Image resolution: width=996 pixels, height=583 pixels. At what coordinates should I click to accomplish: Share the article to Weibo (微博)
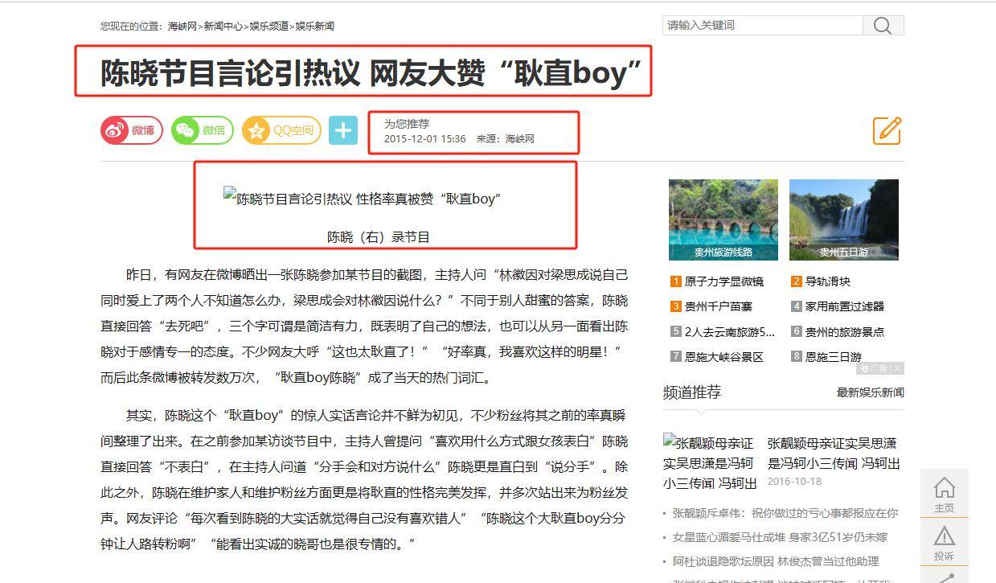pos(132,130)
